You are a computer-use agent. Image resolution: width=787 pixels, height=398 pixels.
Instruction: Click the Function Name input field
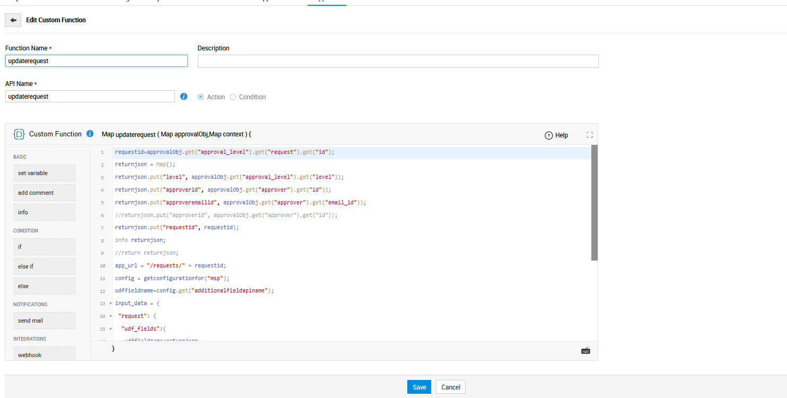click(97, 61)
